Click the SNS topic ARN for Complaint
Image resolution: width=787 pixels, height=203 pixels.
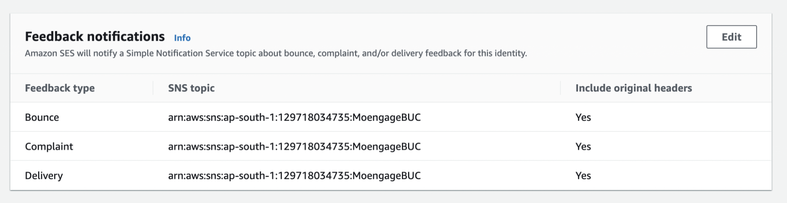click(294, 146)
